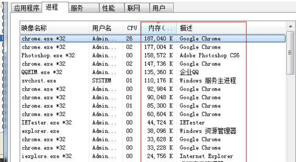
Task: Sort by the 映像名称 column header
Action: [55, 28]
